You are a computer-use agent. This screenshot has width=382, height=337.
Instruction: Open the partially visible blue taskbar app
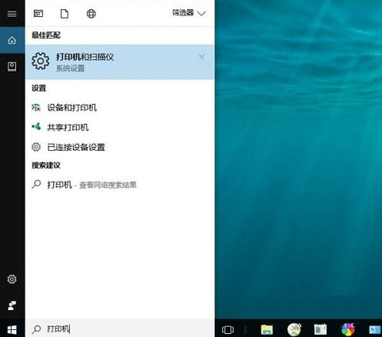click(375, 329)
